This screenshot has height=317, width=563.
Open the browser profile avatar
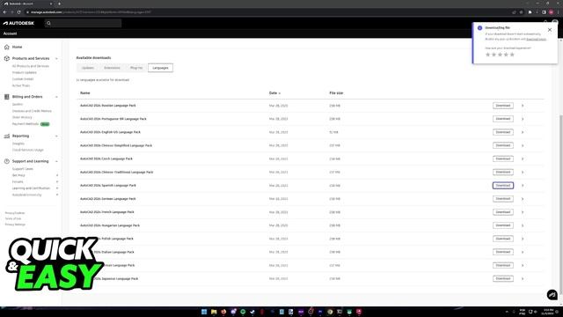click(552, 12)
